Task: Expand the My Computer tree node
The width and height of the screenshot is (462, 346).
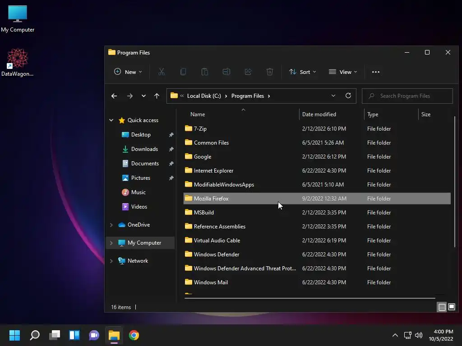Action: point(111,243)
